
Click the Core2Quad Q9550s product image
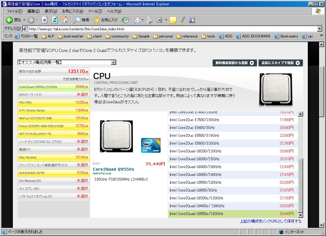(x=116, y=136)
